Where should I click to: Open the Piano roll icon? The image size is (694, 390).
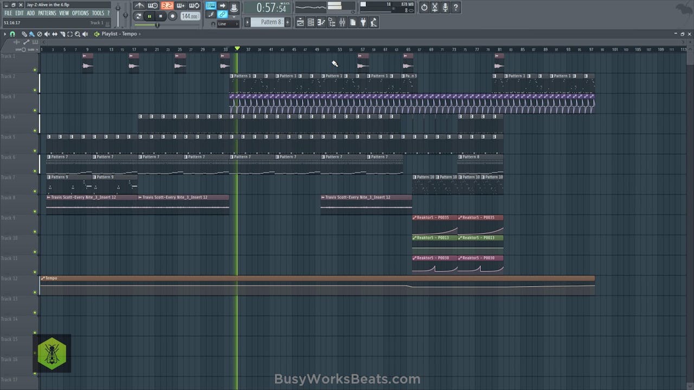[x=320, y=22]
